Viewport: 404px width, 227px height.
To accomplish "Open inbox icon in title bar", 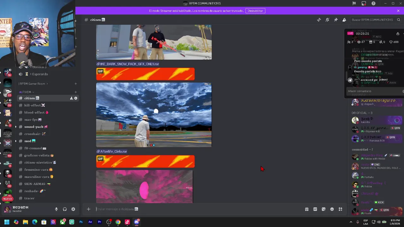I will pos(364,3).
